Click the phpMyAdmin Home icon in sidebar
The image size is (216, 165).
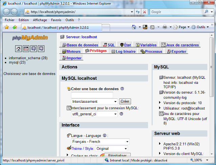pos(19,49)
